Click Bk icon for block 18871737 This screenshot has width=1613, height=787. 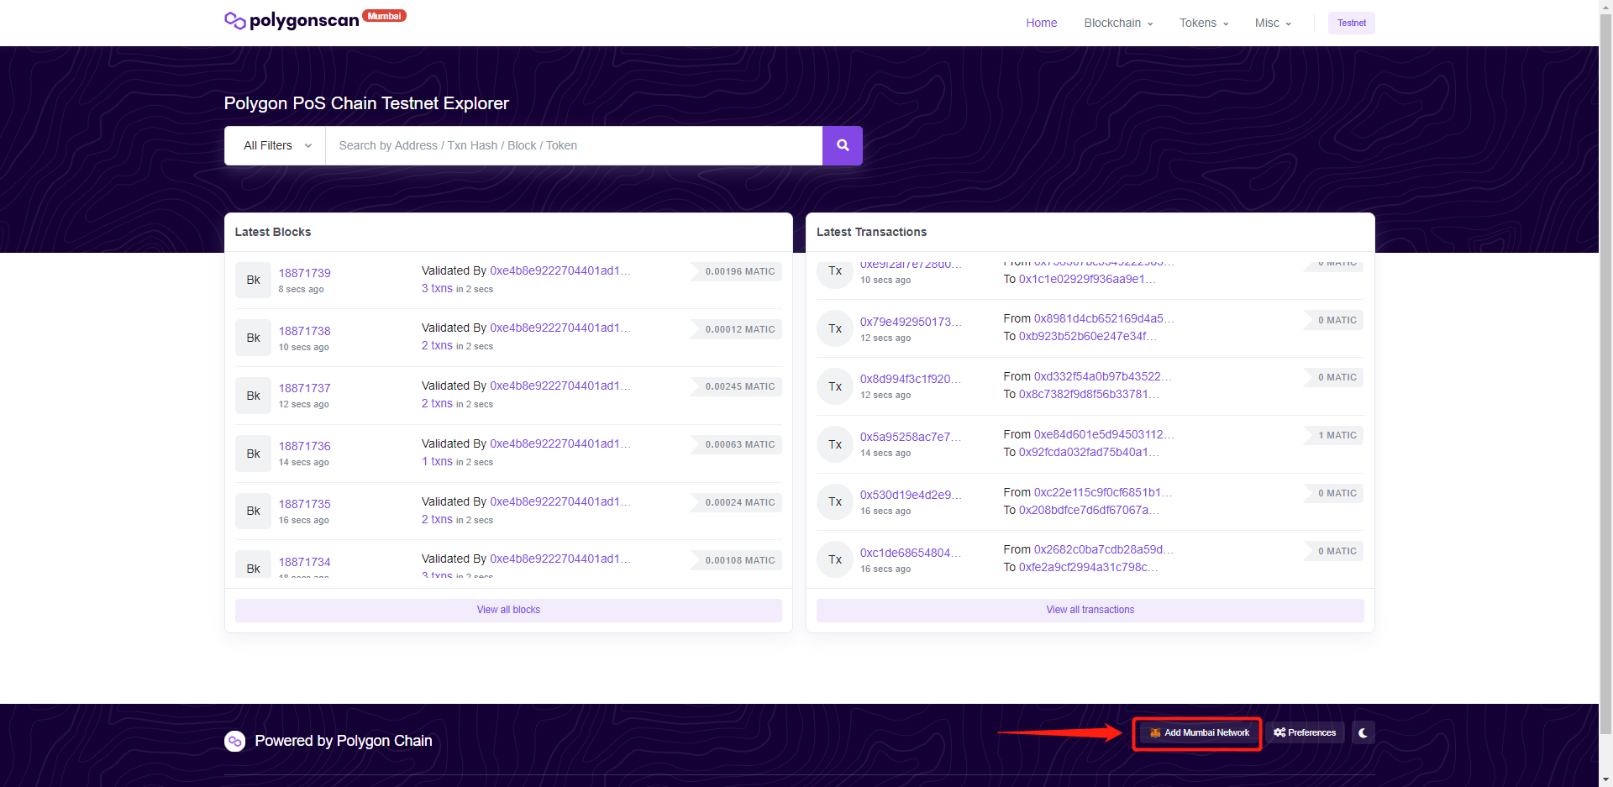click(x=253, y=396)
